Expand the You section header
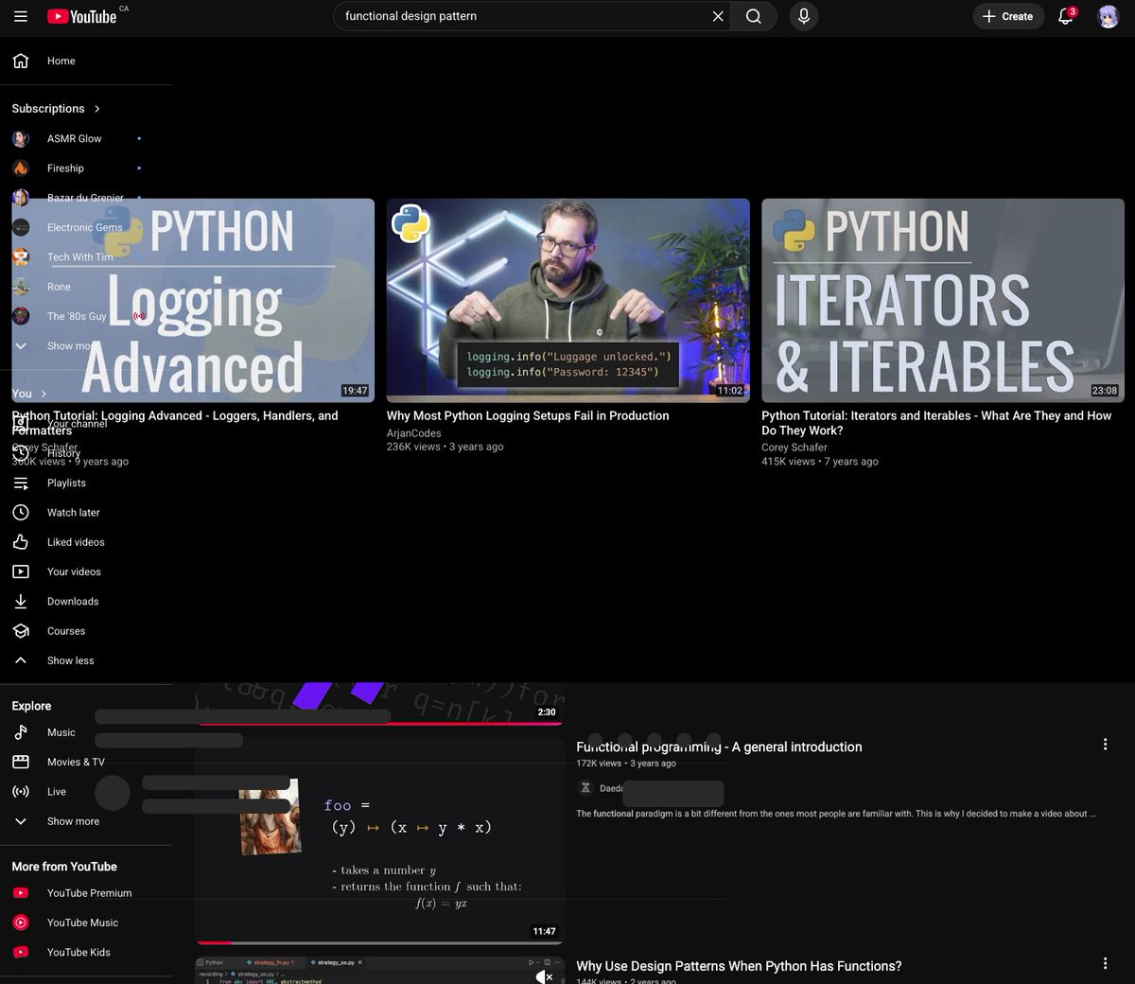The width and height of the screenshot is (1135, 984). point(29,394)
